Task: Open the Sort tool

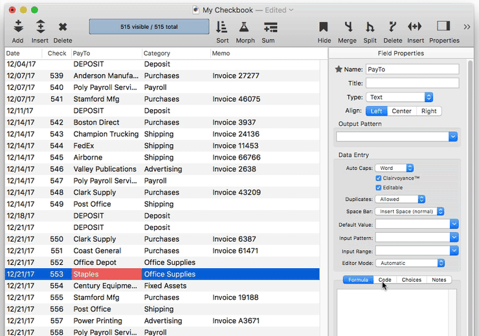Action: click(x=221, y=27)
